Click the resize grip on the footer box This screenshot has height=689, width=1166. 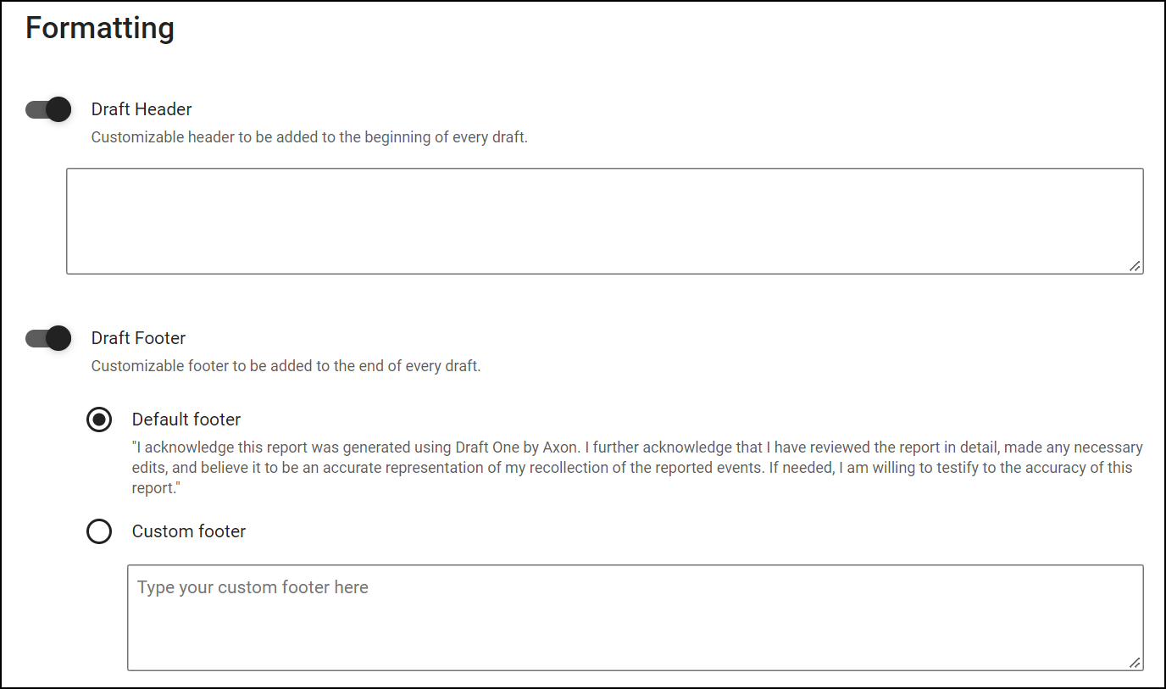[x=1135, y=664]
